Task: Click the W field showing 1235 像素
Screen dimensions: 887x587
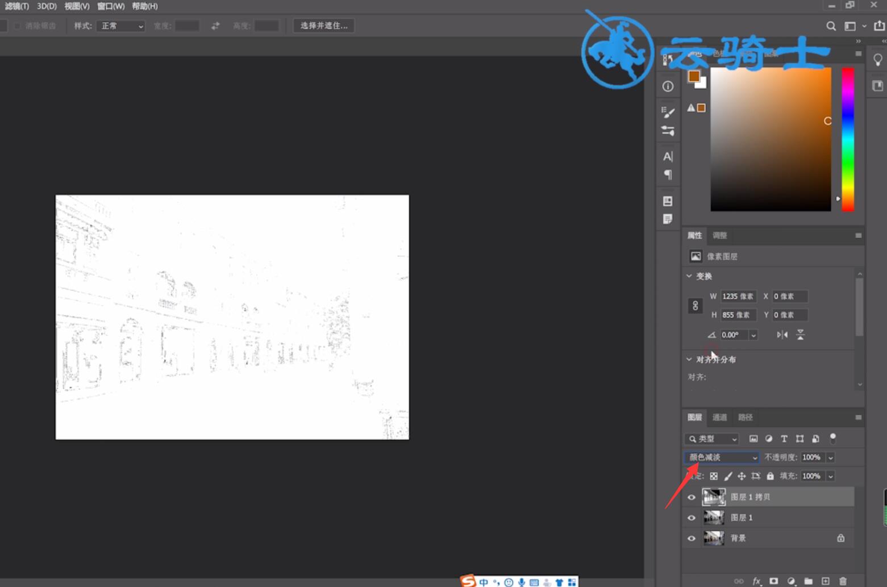Action: 738,297
